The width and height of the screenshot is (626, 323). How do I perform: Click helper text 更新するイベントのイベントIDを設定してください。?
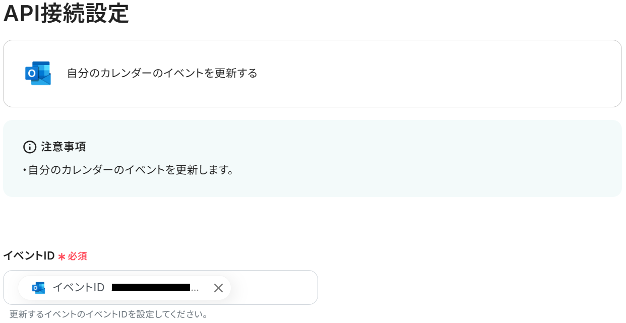(109, 314)
